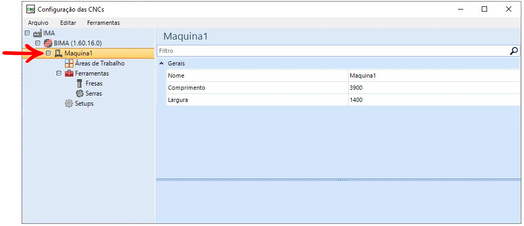
Task: Select Áreas de Trabalho in the tree
Action: pyautogui.click(x=100, y=63)
